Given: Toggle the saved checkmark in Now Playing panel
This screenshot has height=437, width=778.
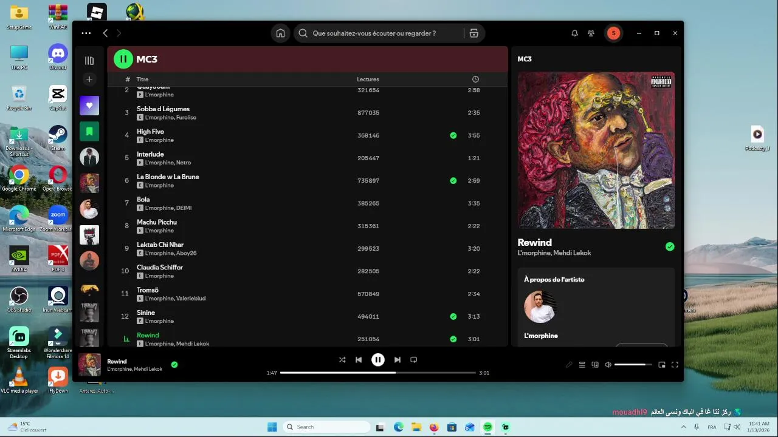Looking at the screenshot, I should tap(670, 246).
